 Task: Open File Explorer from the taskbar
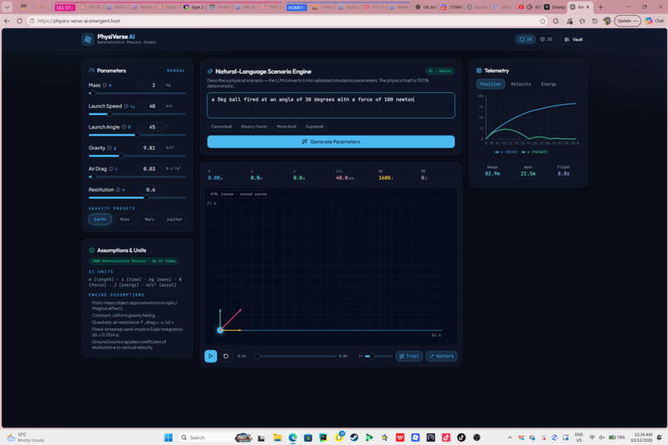point(278,438)
